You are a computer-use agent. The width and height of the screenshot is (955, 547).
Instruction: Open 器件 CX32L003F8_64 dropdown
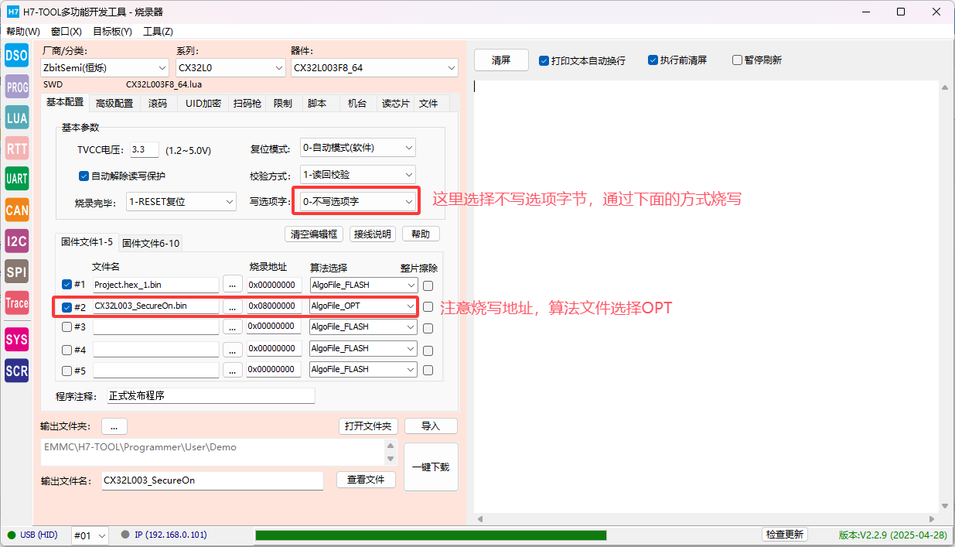click(374, 68)
